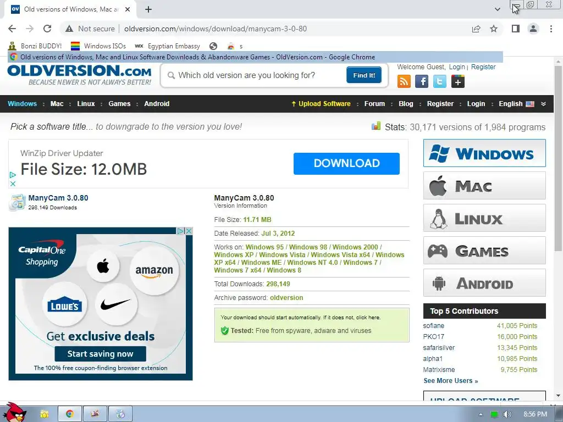Open the RSS feed icon
This screenshot has height=422, width=563.
click(404, 81)
